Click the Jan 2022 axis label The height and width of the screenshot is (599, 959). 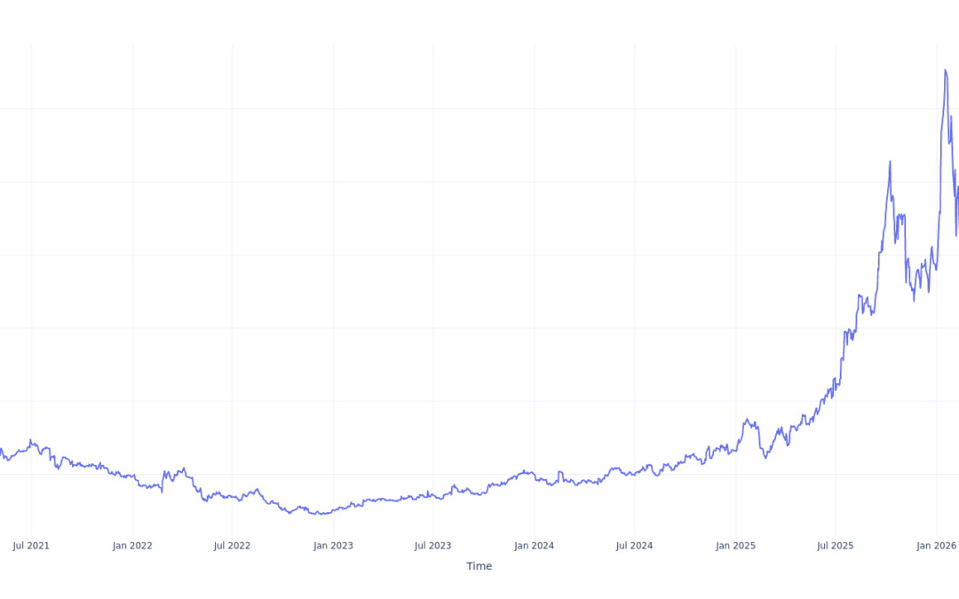[x=133, y=545]
